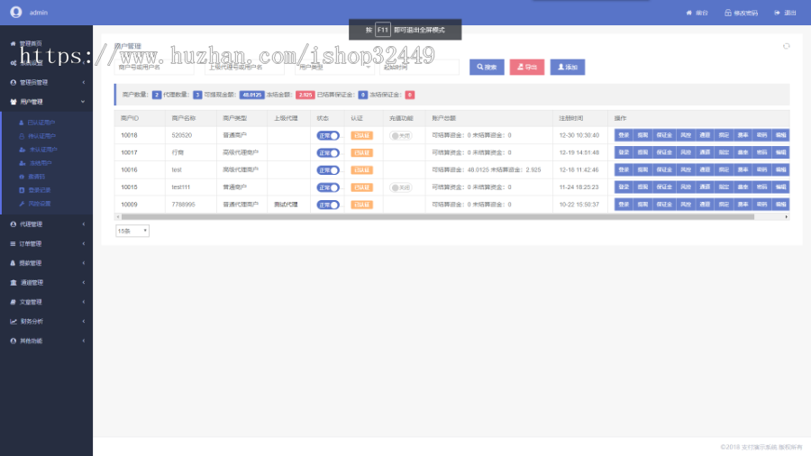Click 保证金 button for merchant 10017
Screen dimensions: 811x456
click(x=664, y=152)
